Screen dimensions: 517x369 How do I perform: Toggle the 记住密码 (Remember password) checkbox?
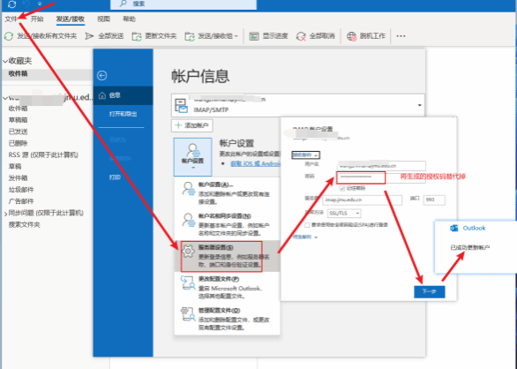342,188
